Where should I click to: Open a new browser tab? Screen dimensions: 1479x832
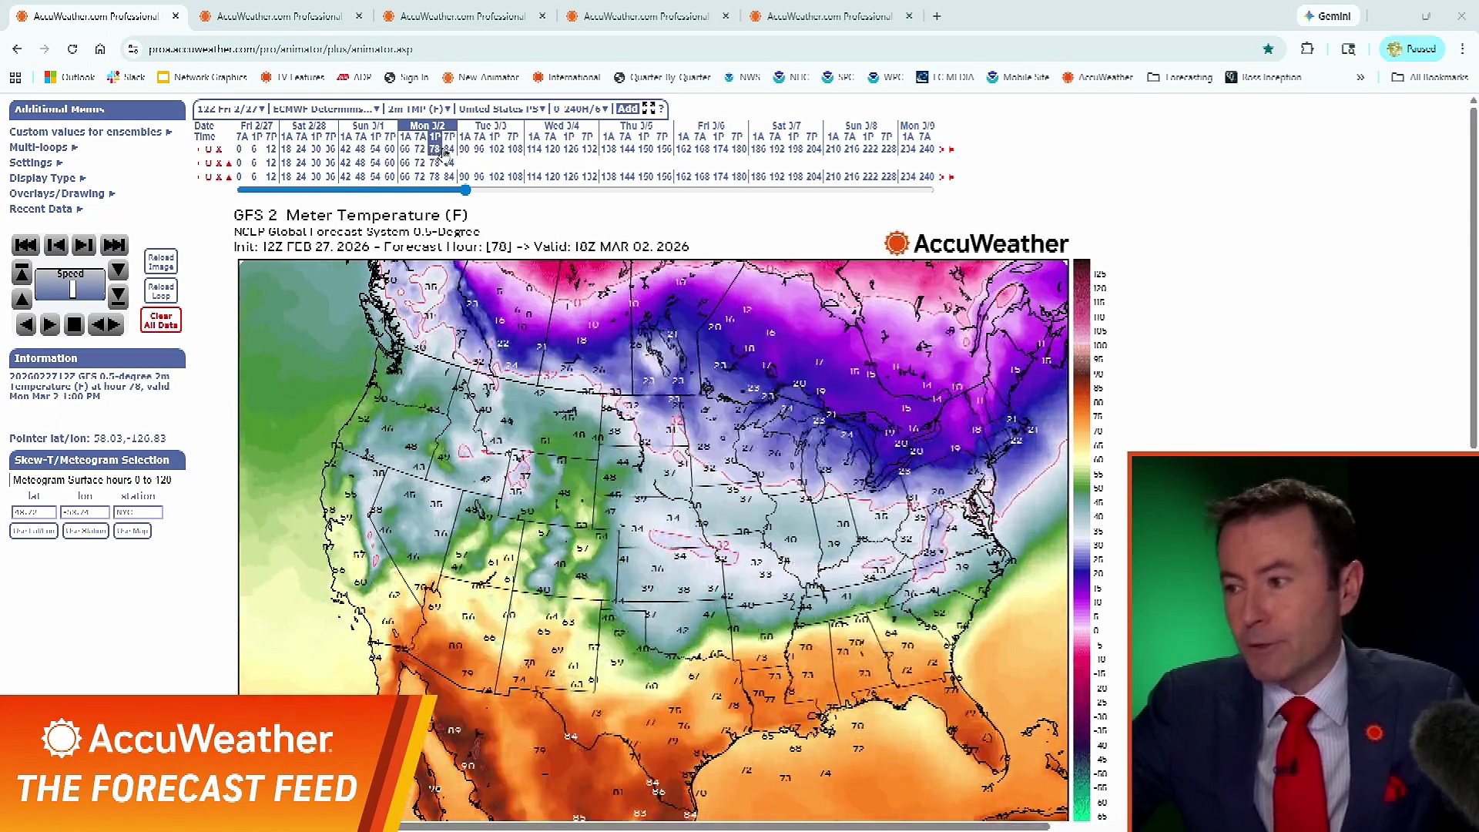click(937, 16)
